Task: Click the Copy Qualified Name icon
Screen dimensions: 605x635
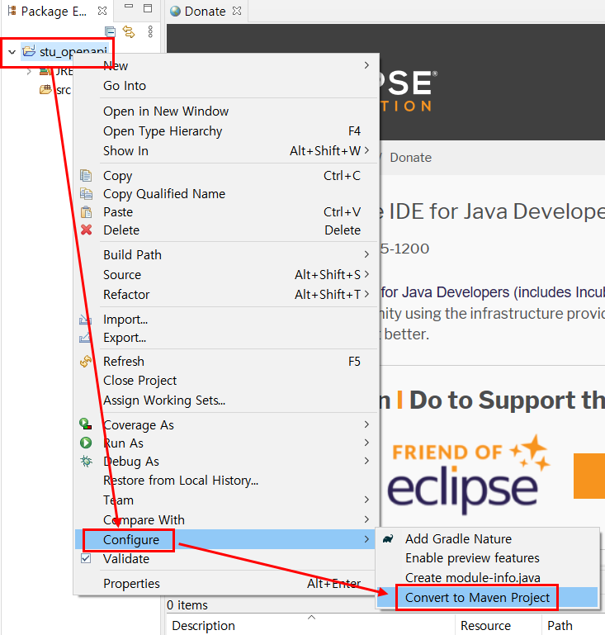Action: tap(86, 193)
